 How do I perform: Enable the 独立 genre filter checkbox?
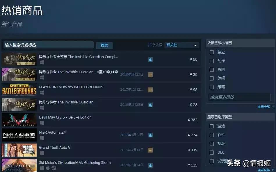pyautogui.click(x=211, y=52)
